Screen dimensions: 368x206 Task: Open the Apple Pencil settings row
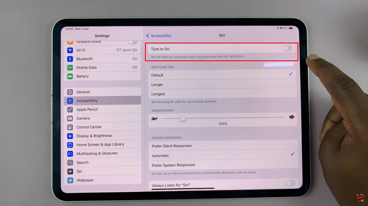point(103,109)
